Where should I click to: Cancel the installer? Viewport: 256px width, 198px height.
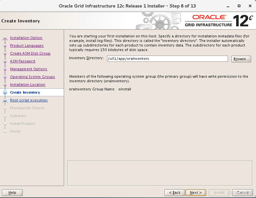point(242,192)
